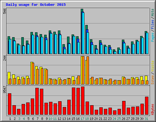Click day label 6 on the x-axis
This screenshot has height=122, width=156.
click(x=33, y=119)
